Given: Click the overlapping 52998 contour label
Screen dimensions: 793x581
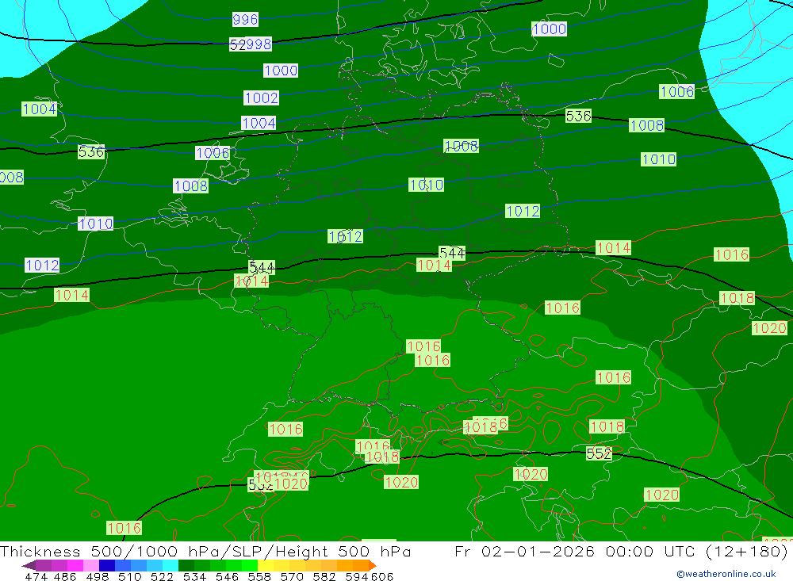Looking at the screenshot, I should coord(251,44).
